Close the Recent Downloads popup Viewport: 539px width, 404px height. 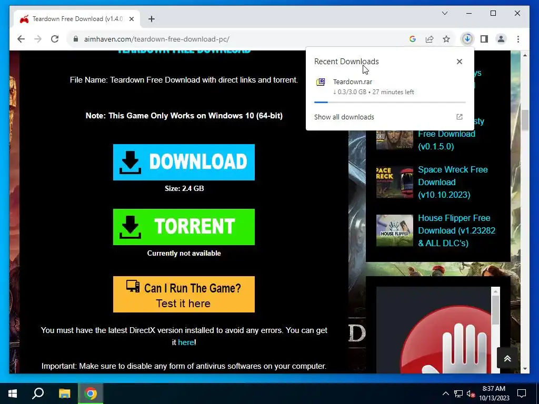[459, 62]
